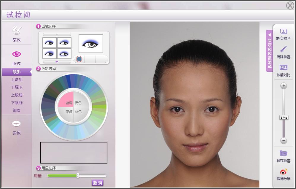Select the 眼妆 eye makeup icon
296x189 pixels.
(16, 54)
